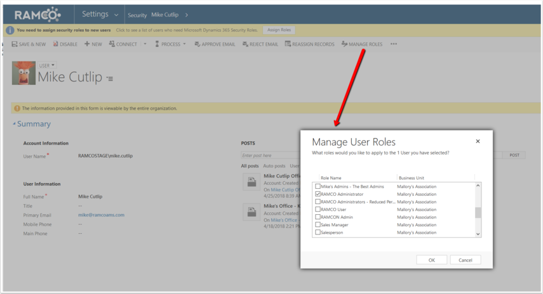
Task: Click the orange warning icon in banner
Action: click(x=17, y=108)
